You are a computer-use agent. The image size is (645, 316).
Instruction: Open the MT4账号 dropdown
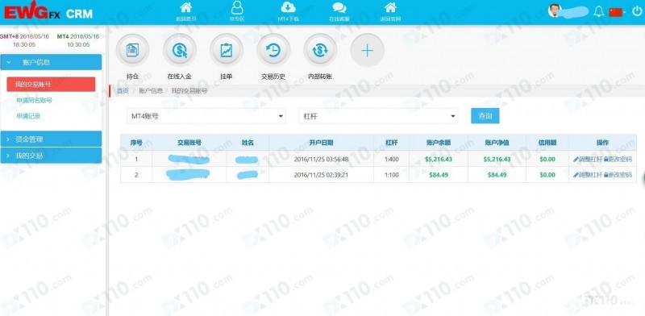pyautogui.click(x=206, y=116)
